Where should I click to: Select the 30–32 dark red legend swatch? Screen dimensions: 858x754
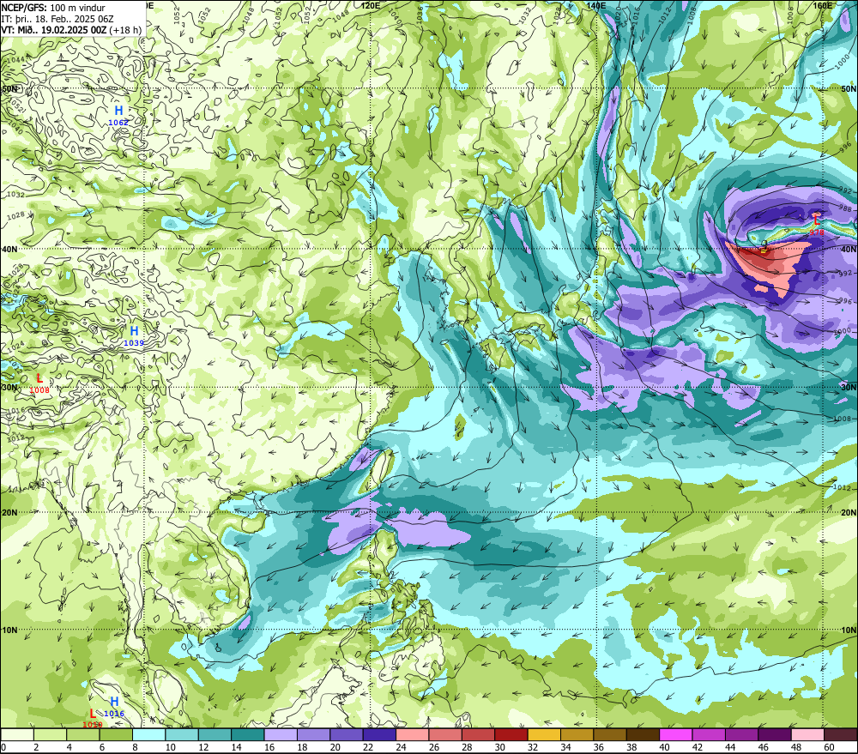click(x=511, y=734)
